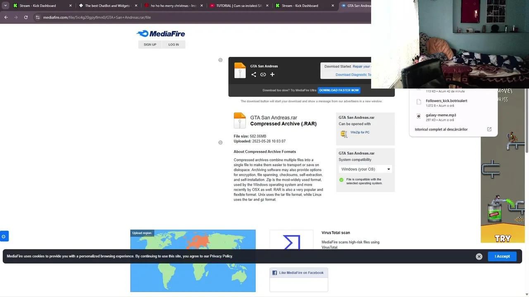Click the zip file icon in download header
This screenshot has width=529, height=297.
click(240, 71)
